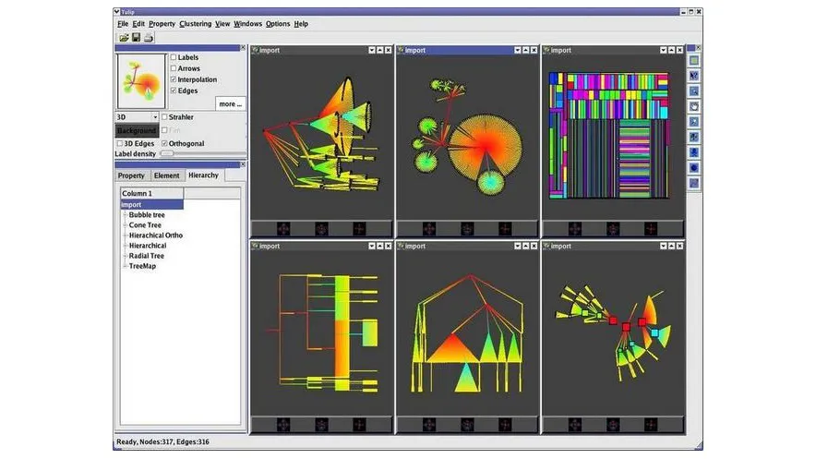Viewport: 816px width, 459px height.
Task: Click right navigation control under the cone tree view
Action: click(359, 228)
